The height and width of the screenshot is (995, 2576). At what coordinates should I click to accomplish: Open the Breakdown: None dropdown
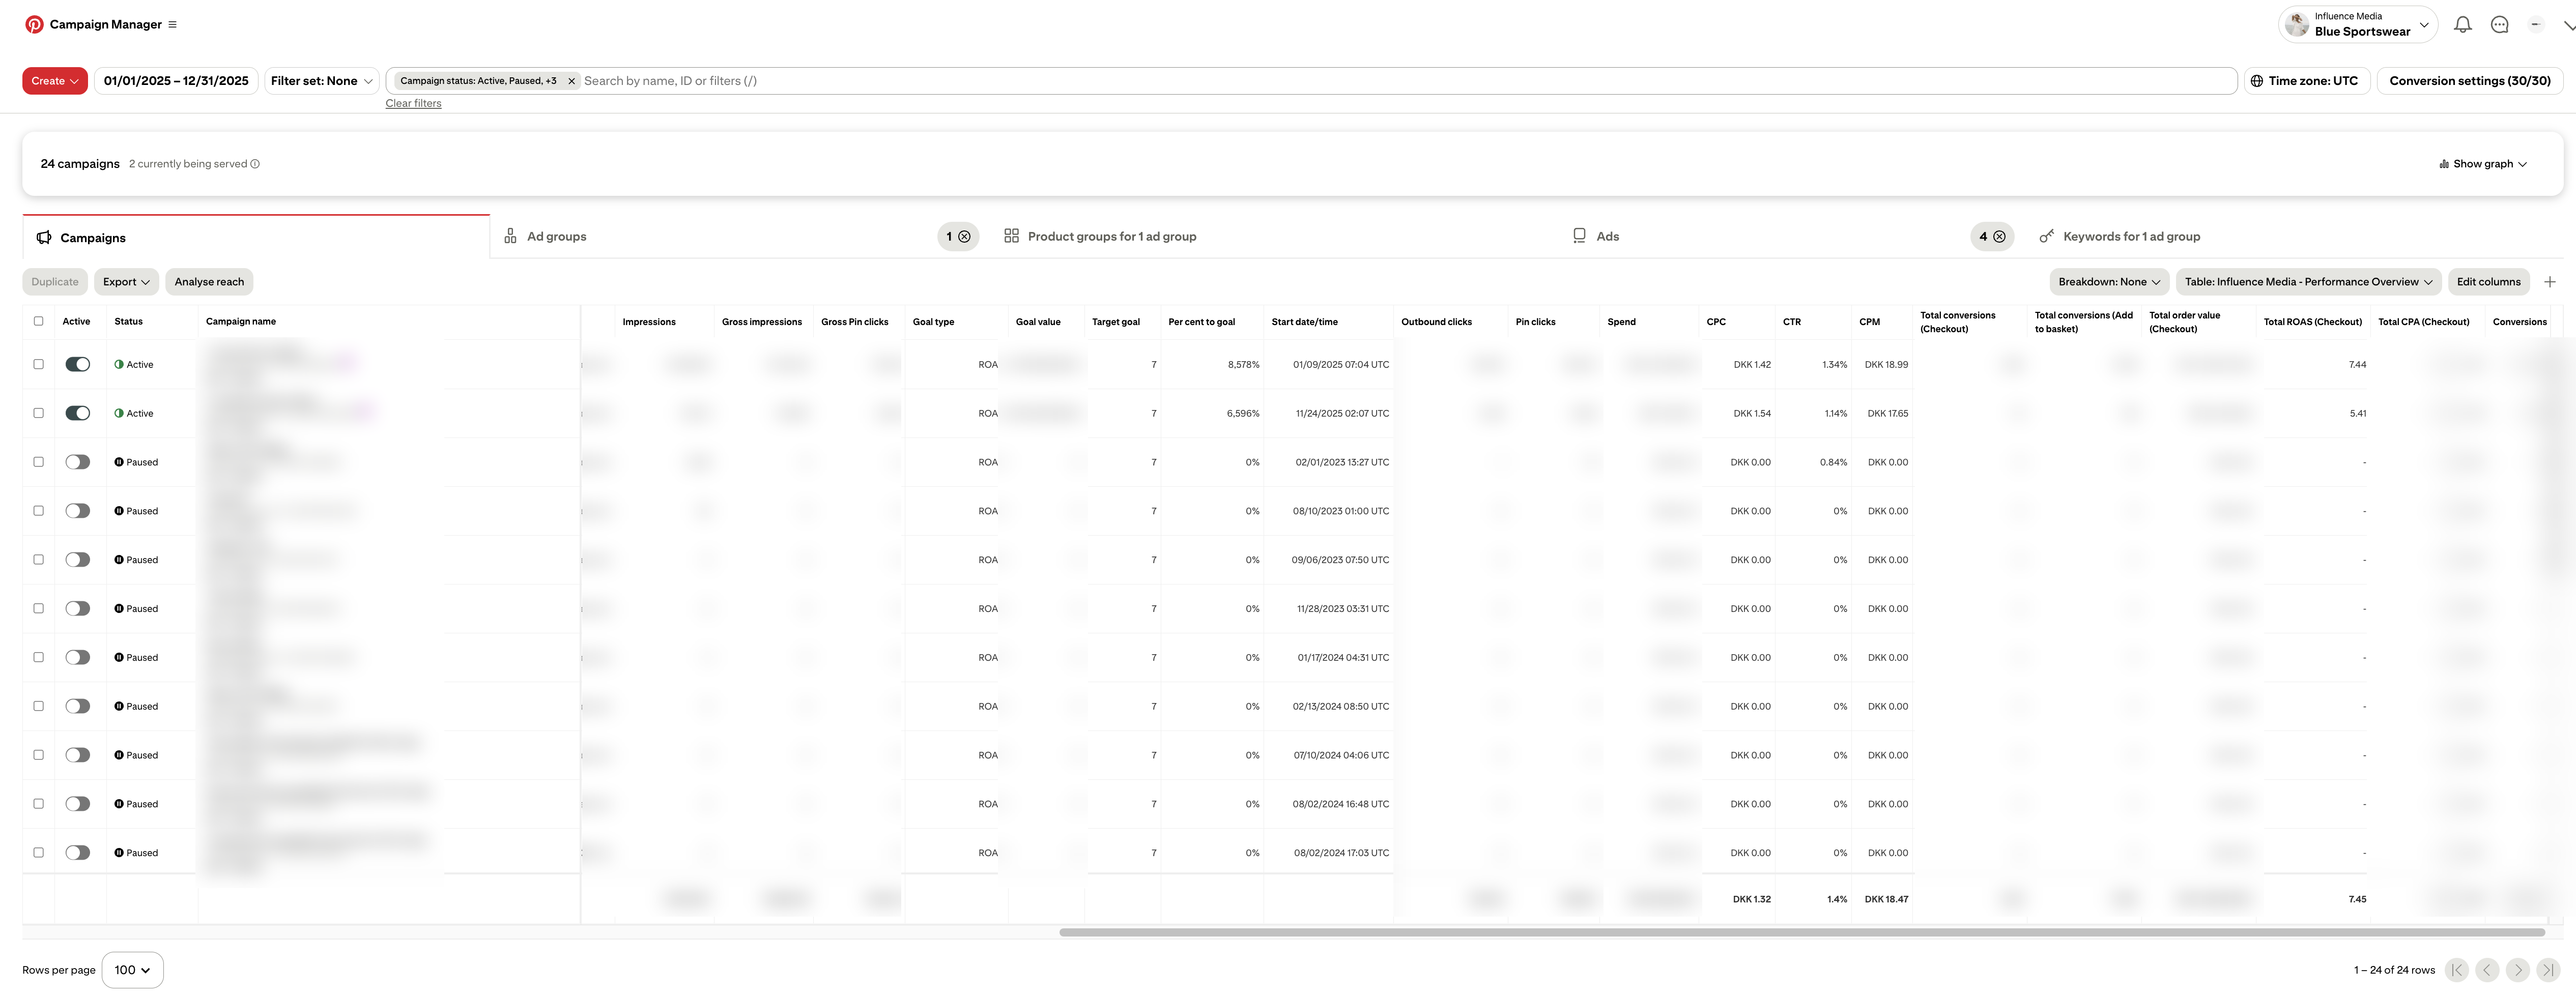(2109, 282)
